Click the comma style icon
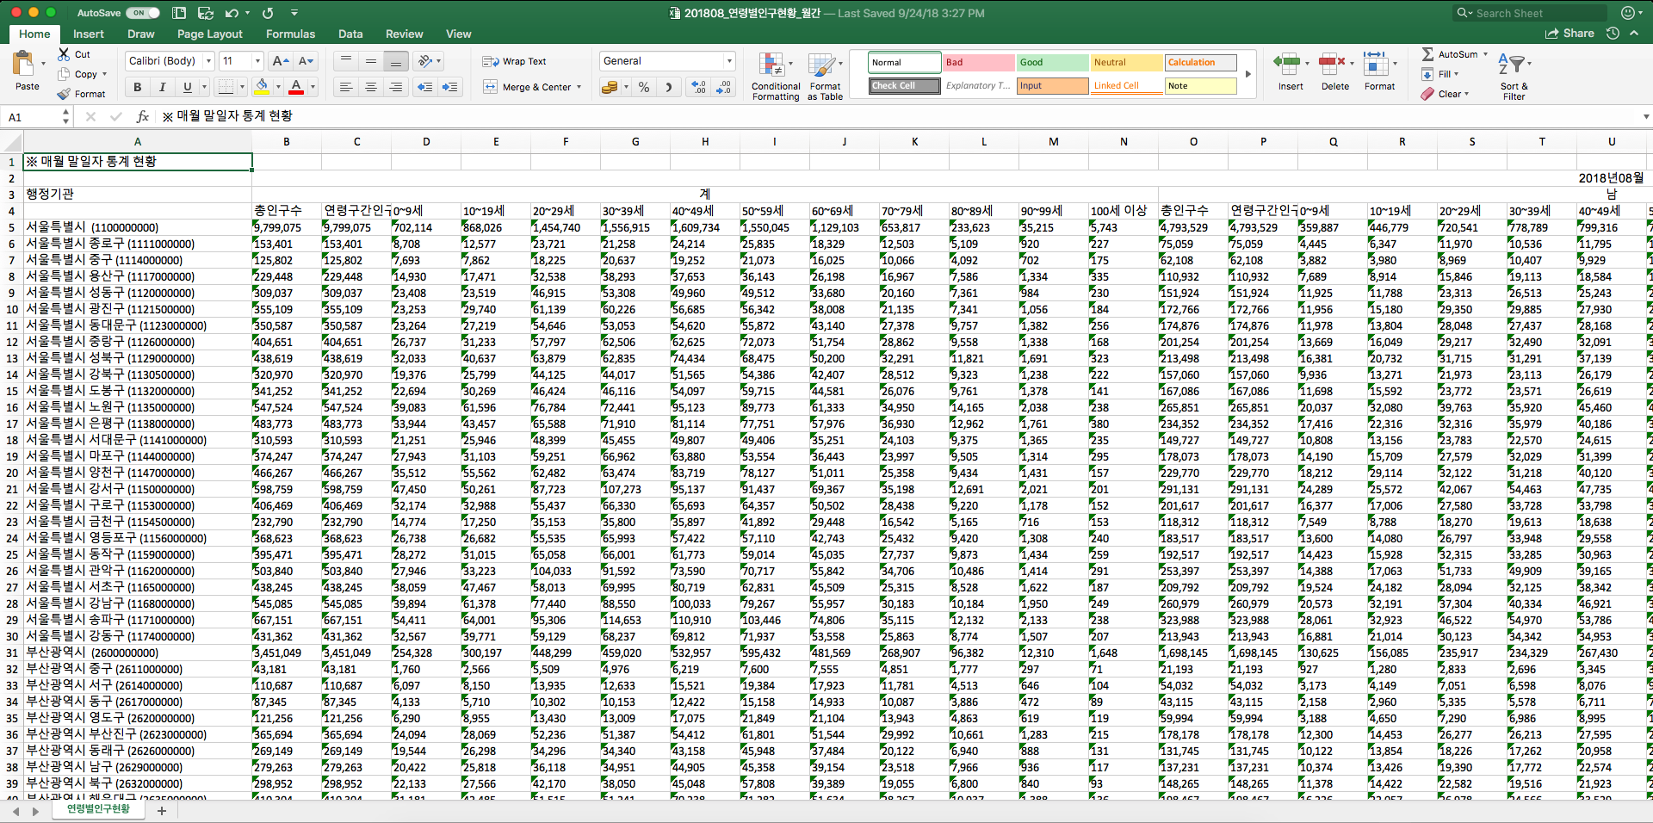This screenshot has width=1653, height=823. click(669, 87)
